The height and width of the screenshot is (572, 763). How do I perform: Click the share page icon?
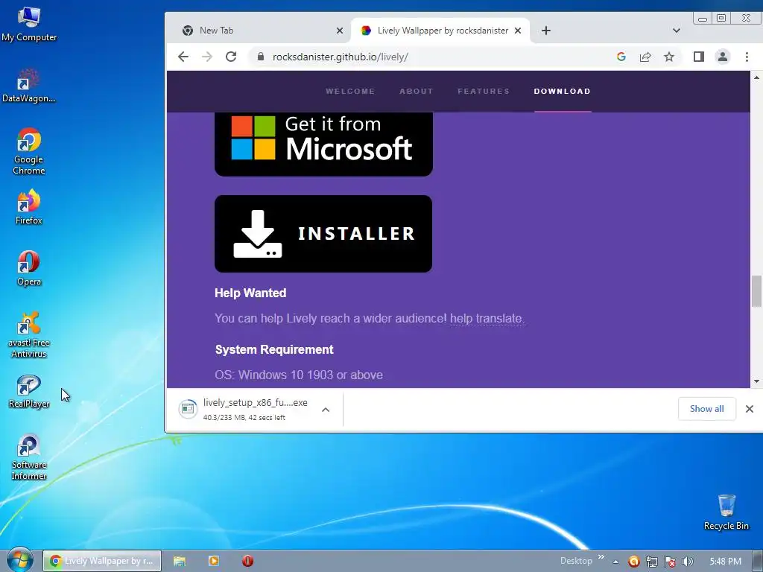[x=645, y=57]
